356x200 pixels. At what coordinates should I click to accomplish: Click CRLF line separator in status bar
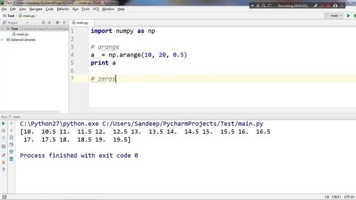click(x=337, y=197)
